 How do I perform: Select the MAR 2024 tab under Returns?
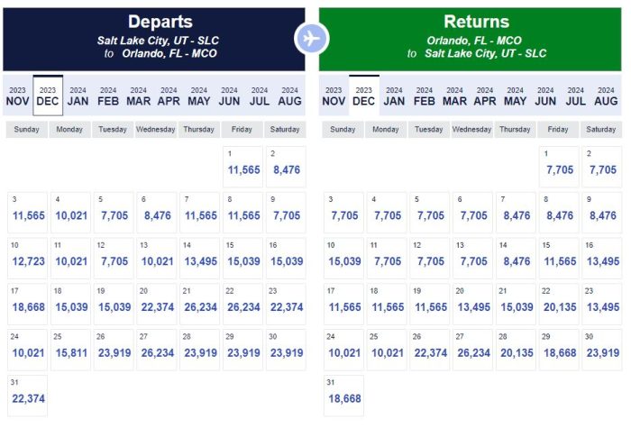click(455, 96)
